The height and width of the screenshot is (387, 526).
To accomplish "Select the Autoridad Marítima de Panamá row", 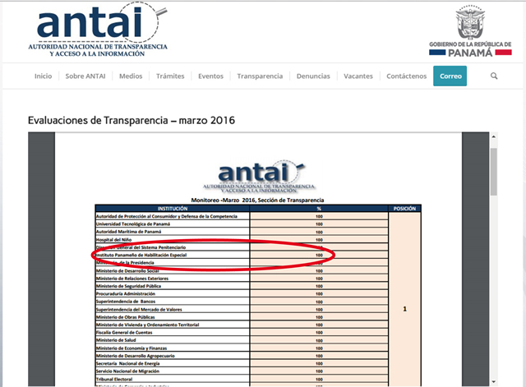I will click(x=242, y=232).
